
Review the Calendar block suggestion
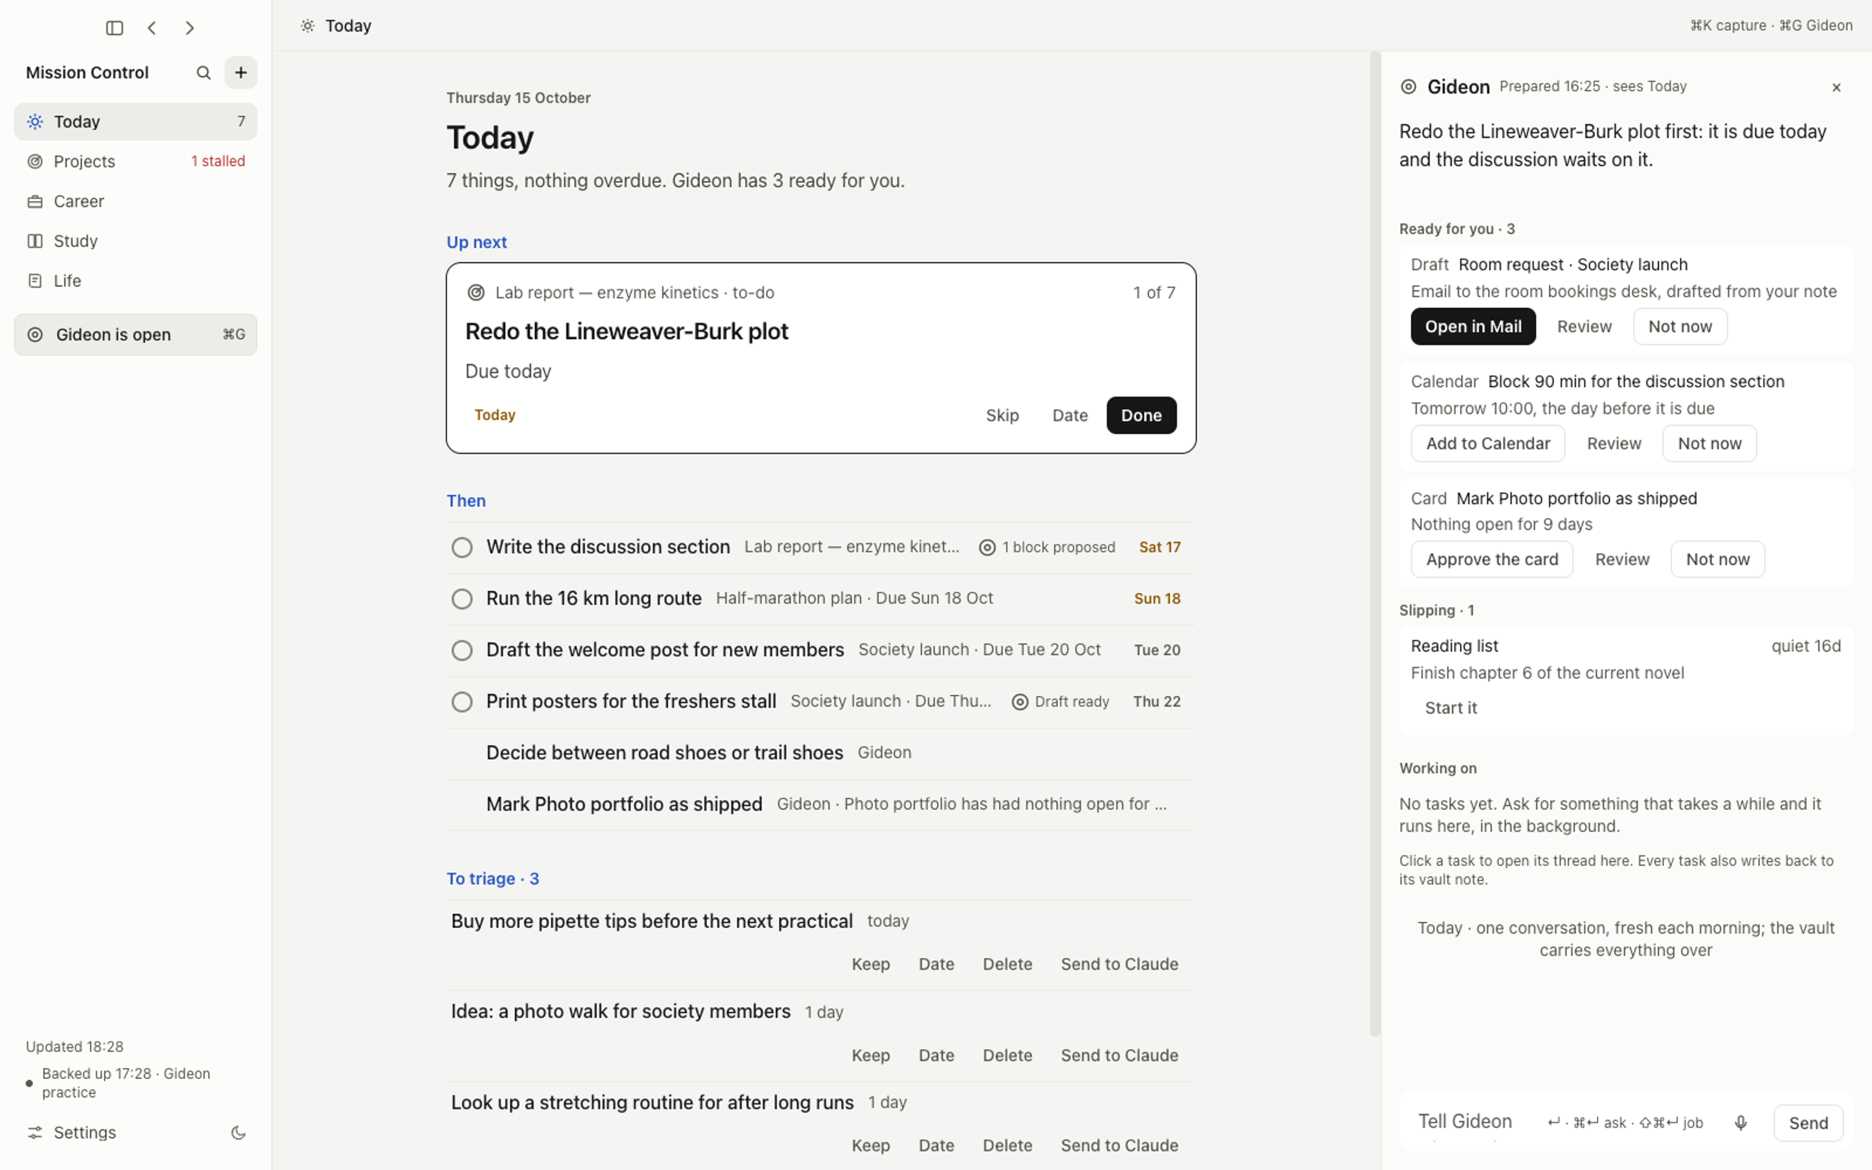1613,443
